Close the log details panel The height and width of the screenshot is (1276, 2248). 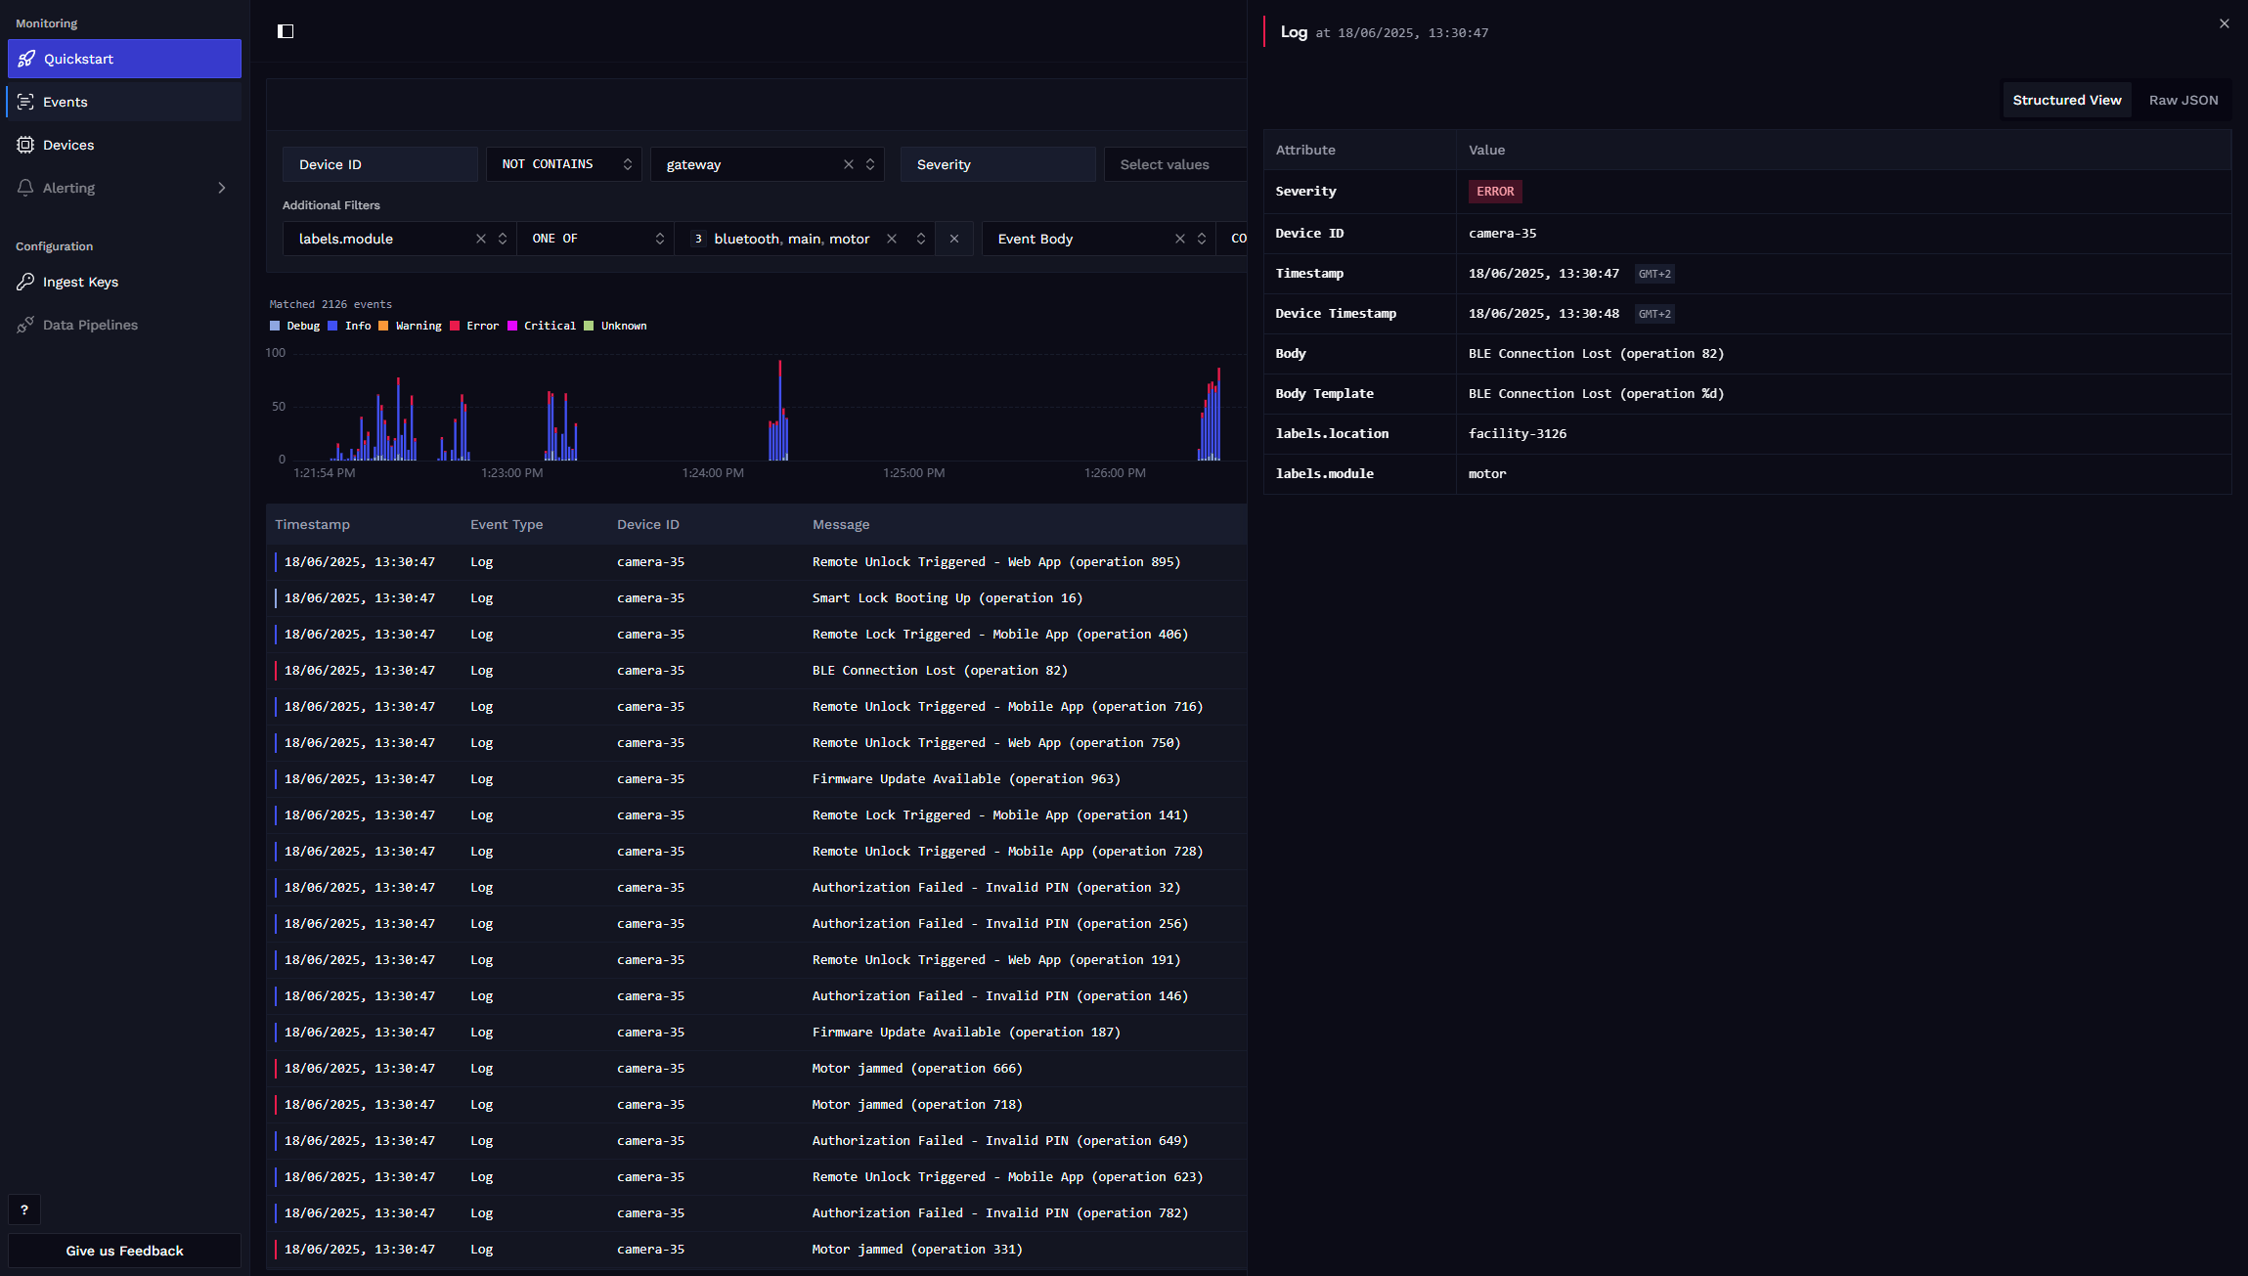(x=2225, y=23)
